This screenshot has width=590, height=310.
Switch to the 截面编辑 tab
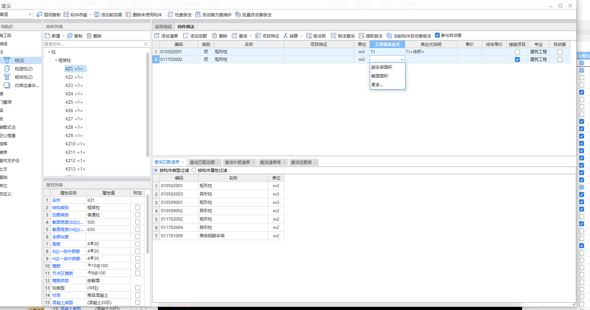[163, 27]
